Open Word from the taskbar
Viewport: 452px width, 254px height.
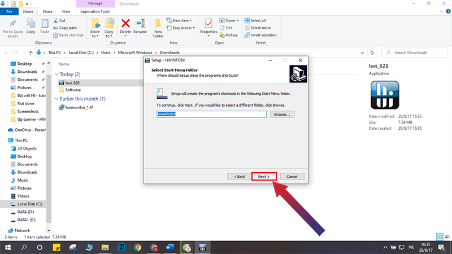pos(170,247)
